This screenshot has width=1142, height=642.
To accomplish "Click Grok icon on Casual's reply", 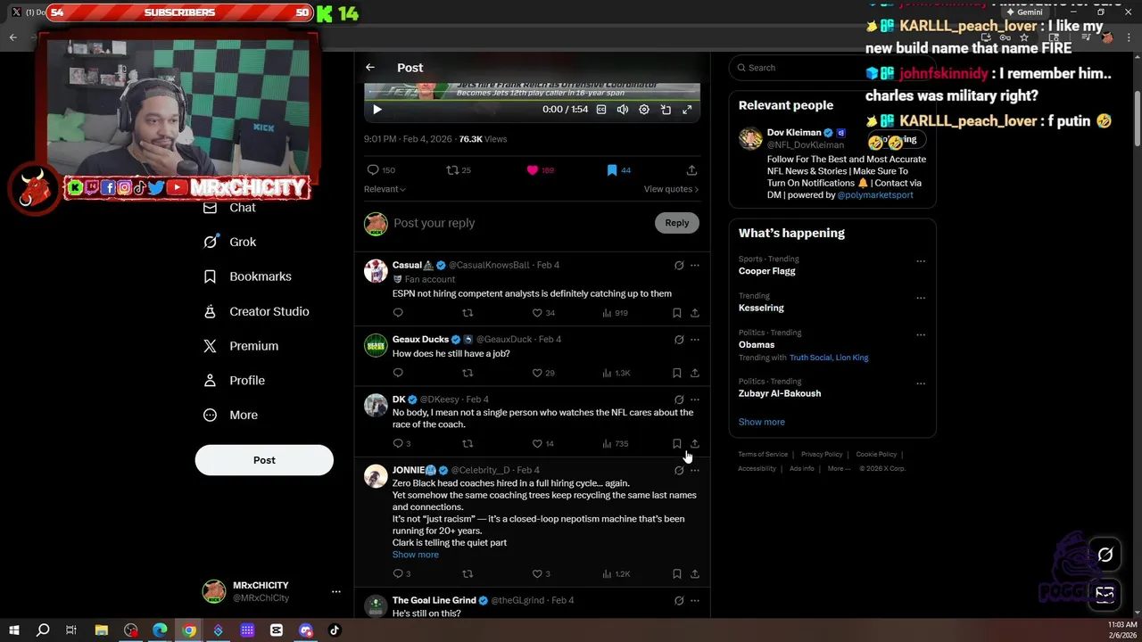I will [679, 266].
